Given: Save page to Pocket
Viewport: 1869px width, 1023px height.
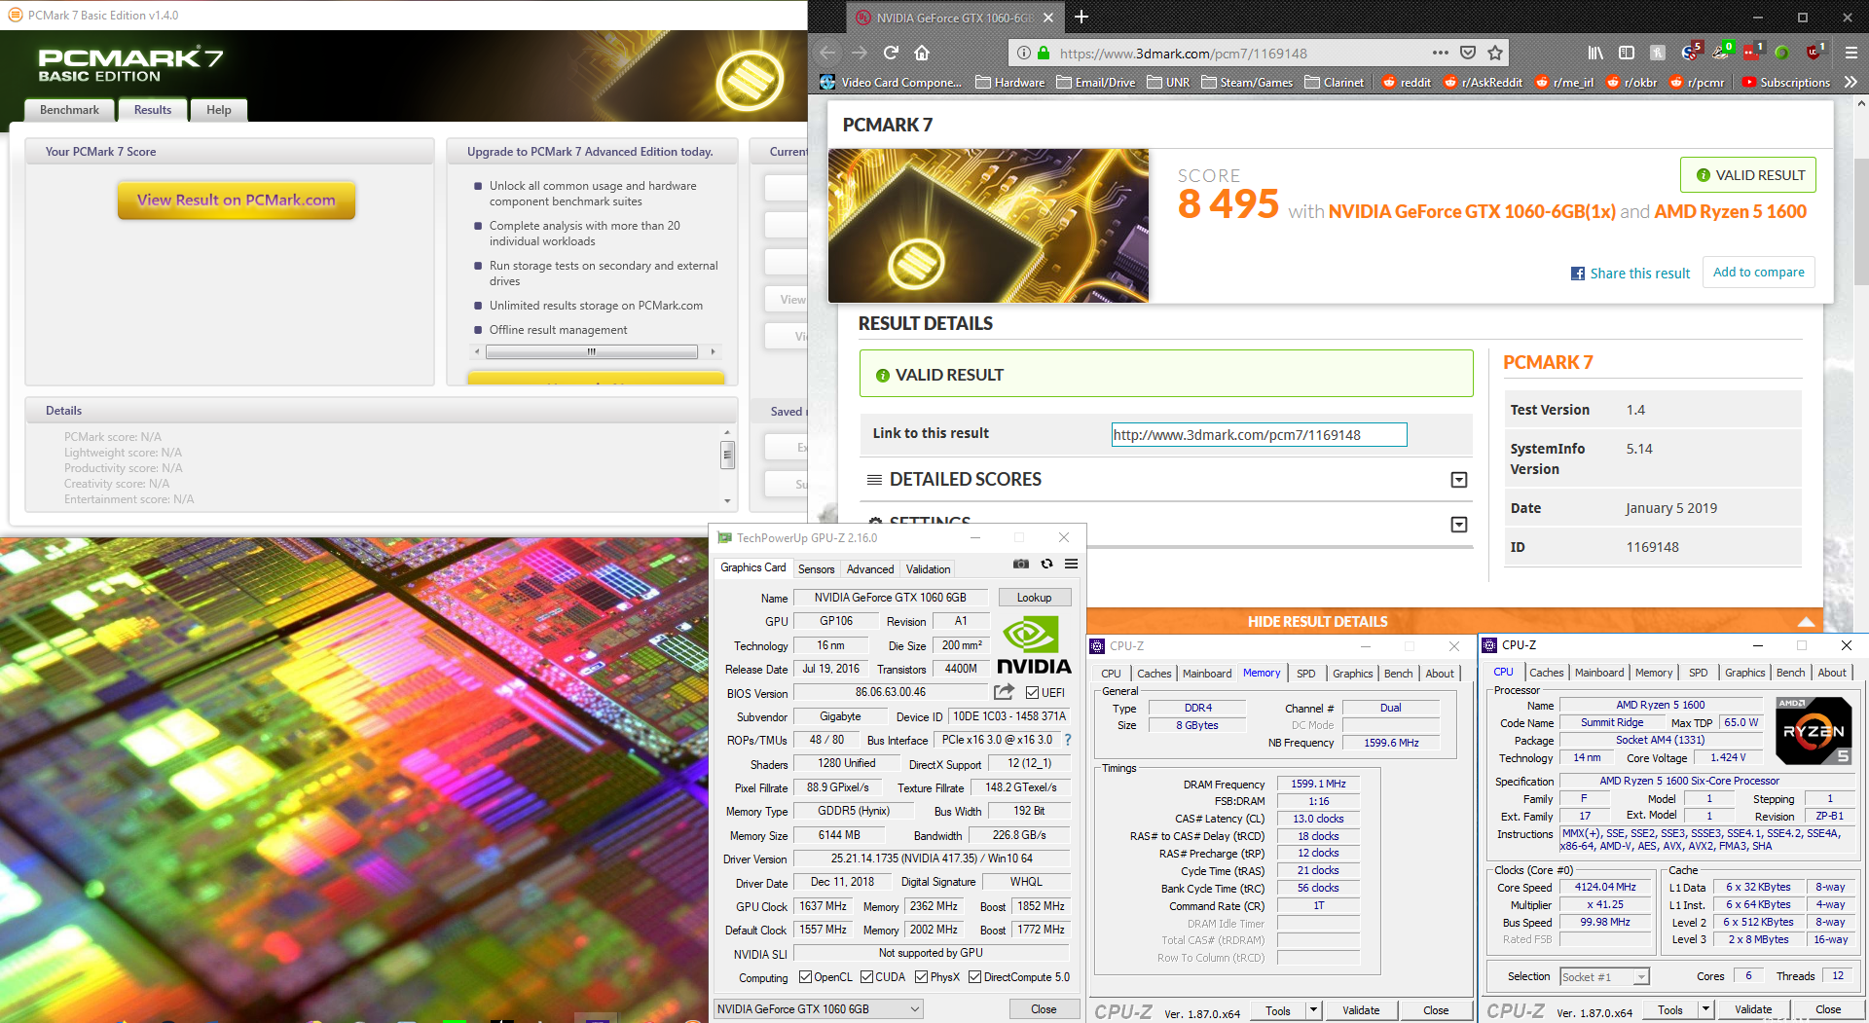Looking at the screenshot, I should tap(1468, 53).
